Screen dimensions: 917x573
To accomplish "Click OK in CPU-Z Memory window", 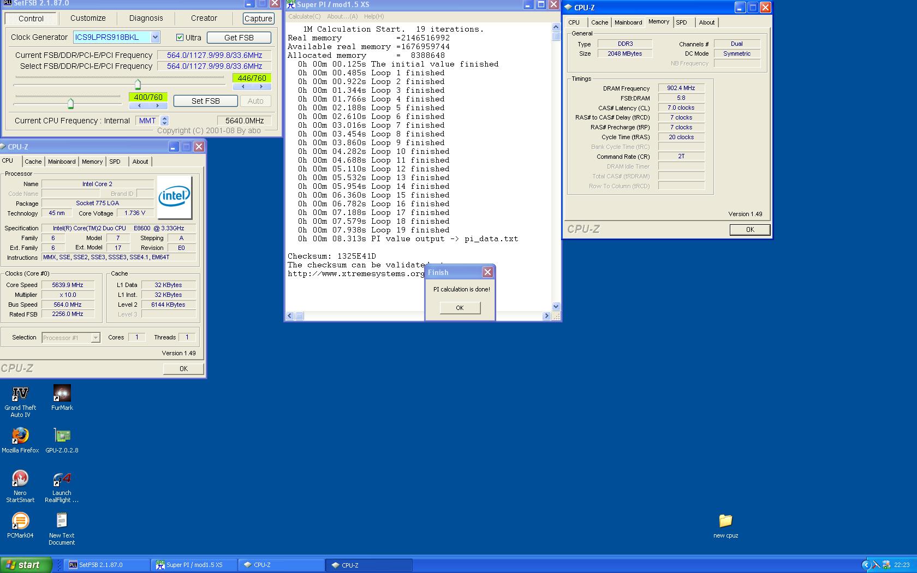I will click(x=750, y=230).
